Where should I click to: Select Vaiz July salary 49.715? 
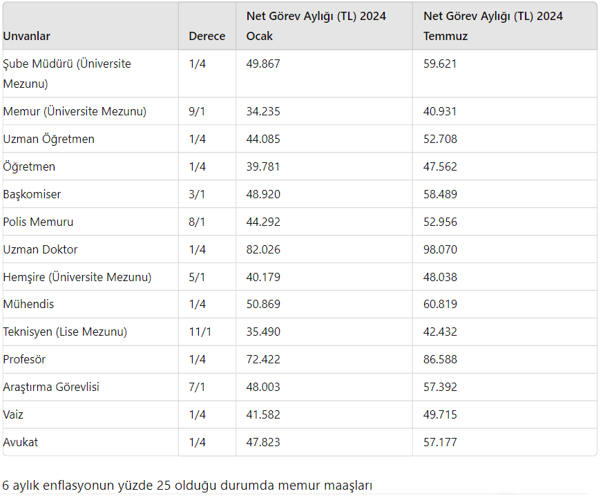pyautogui.click(x=440, y=414)
